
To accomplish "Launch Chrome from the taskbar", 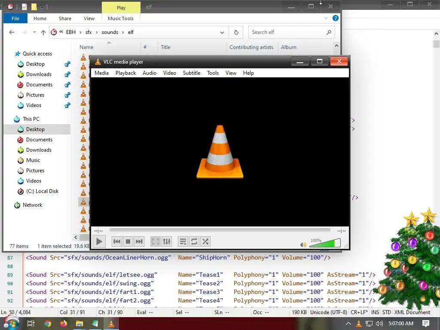I will click(x=48, y=324).
